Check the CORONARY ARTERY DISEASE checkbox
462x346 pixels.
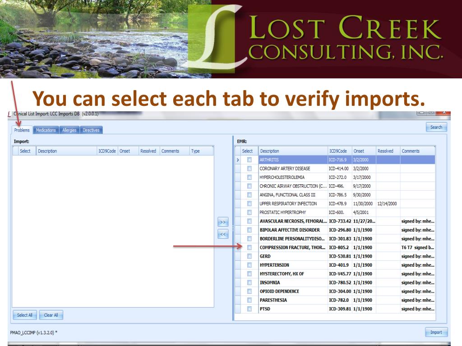(x=249, y=168)
